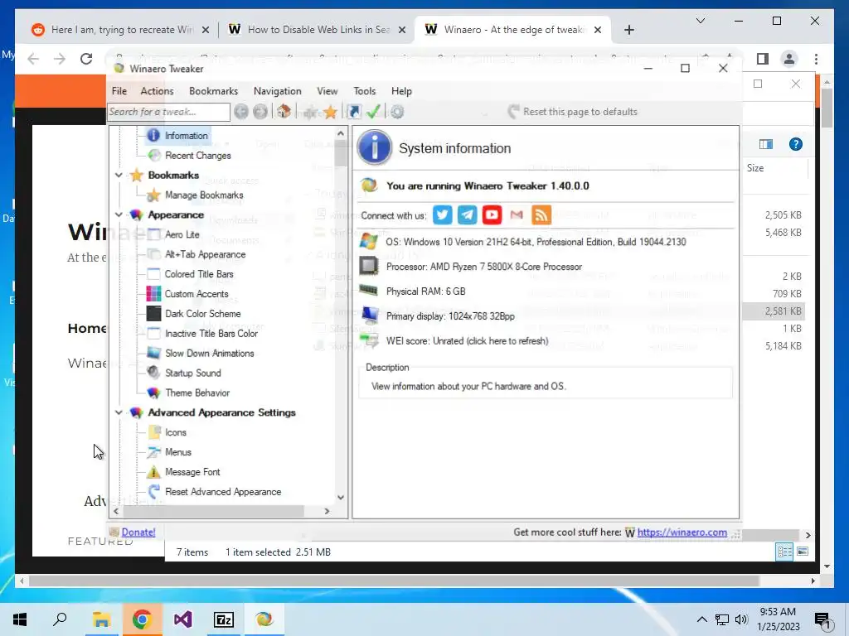Viewport: 849px width, 636px height.
Task: Click the orange bookmarks star toolbar icon
Action: 330,112
